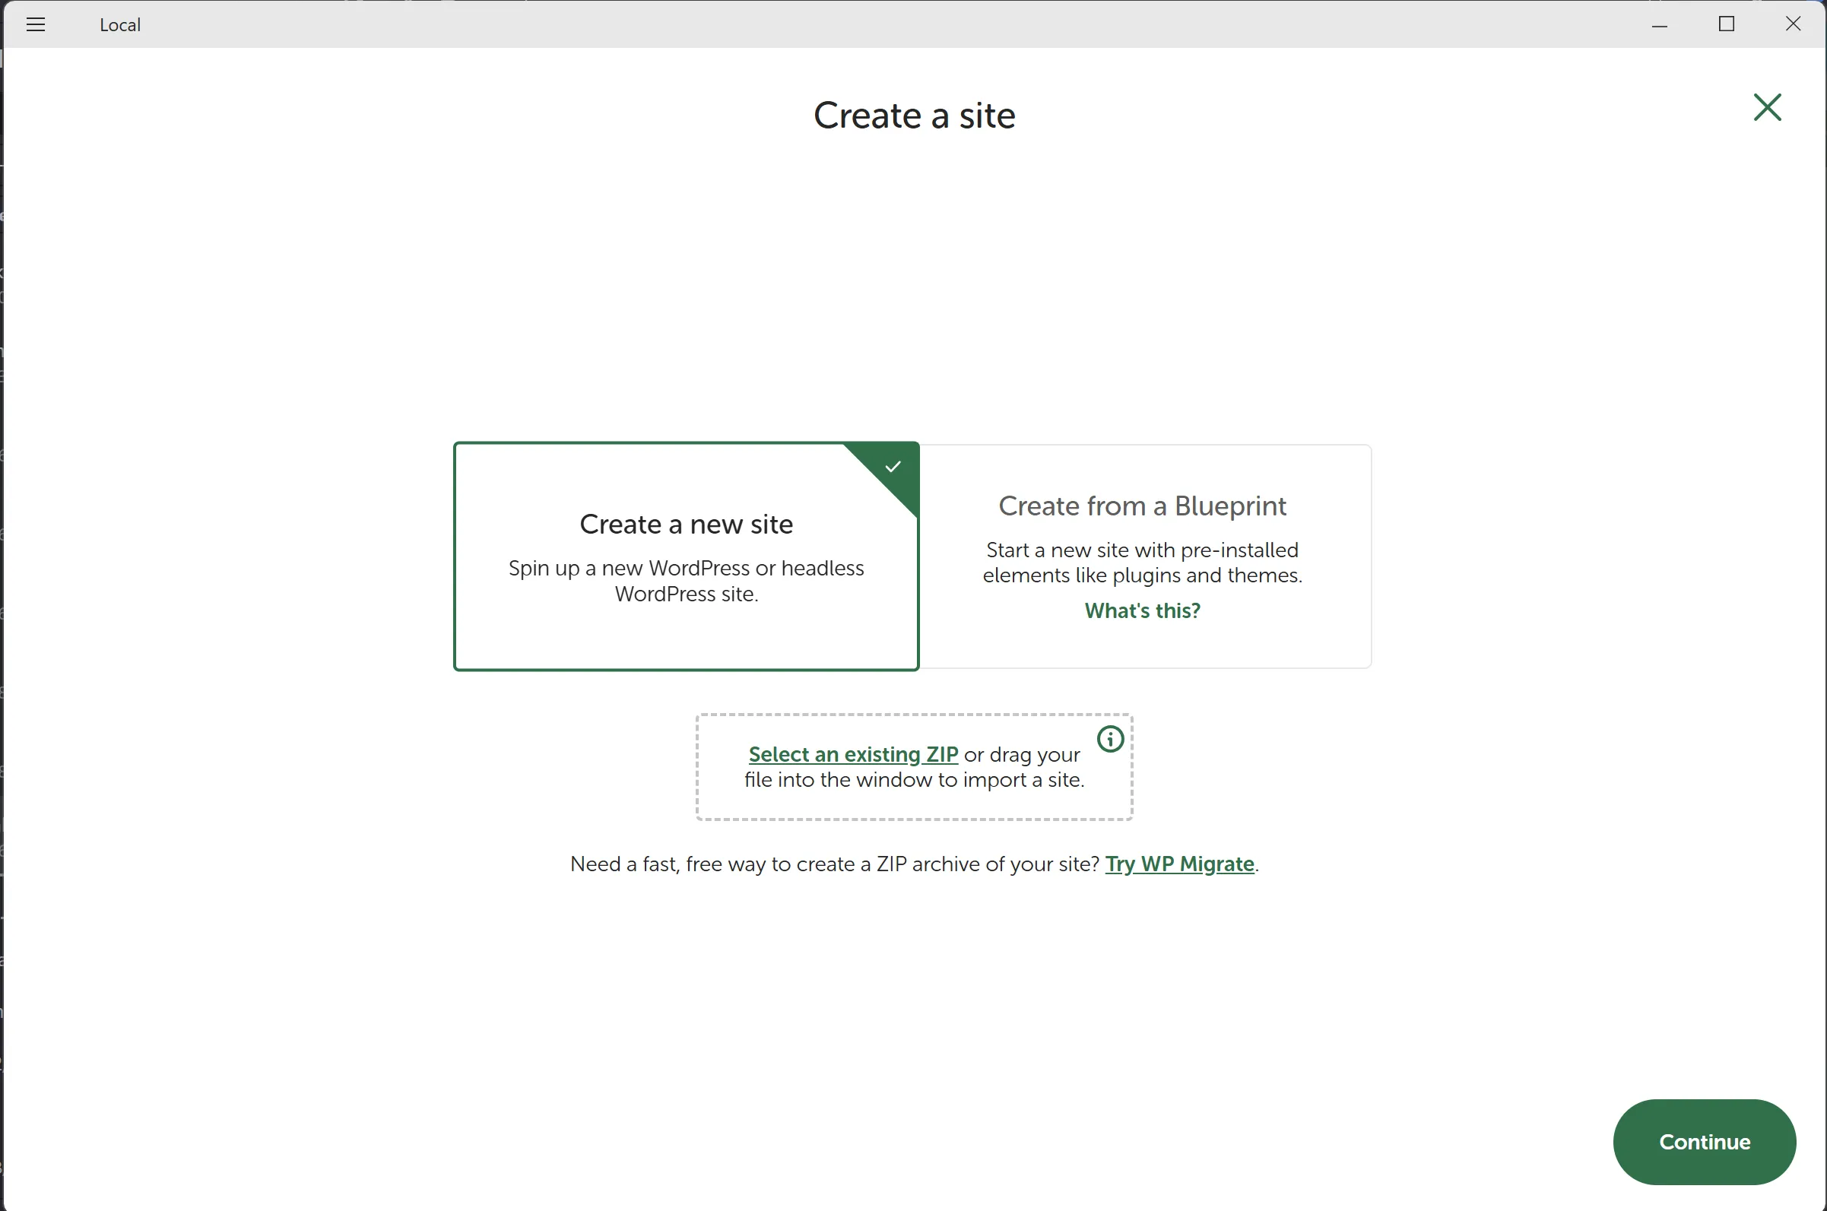Click the Need a fast, free way text
The width and height of the screenshot is (1827, 1211).
834,864
